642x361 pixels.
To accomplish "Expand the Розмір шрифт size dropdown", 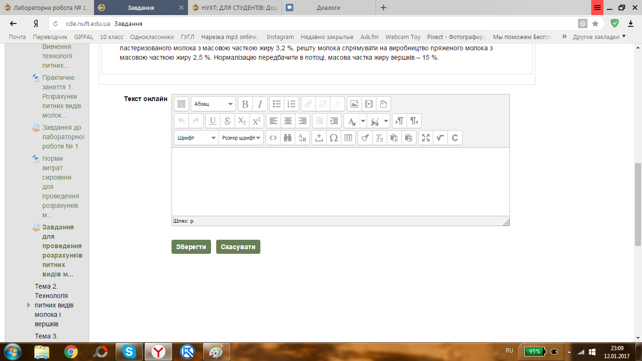I will point(241,138).
